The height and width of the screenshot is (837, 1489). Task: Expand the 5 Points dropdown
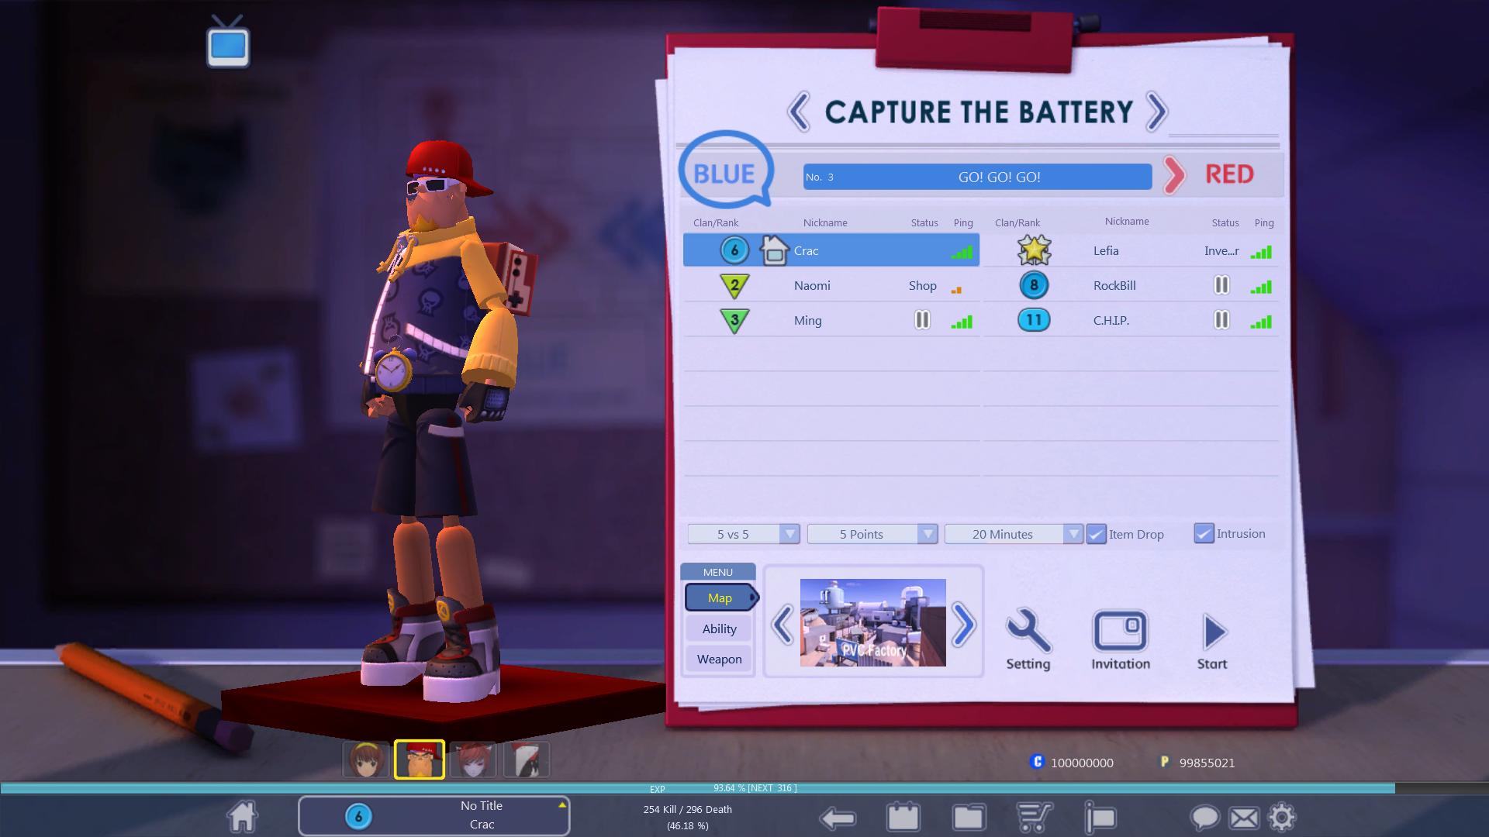pos(927,534)
